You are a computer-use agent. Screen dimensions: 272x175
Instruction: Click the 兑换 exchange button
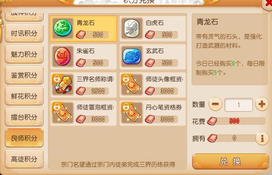230,161
